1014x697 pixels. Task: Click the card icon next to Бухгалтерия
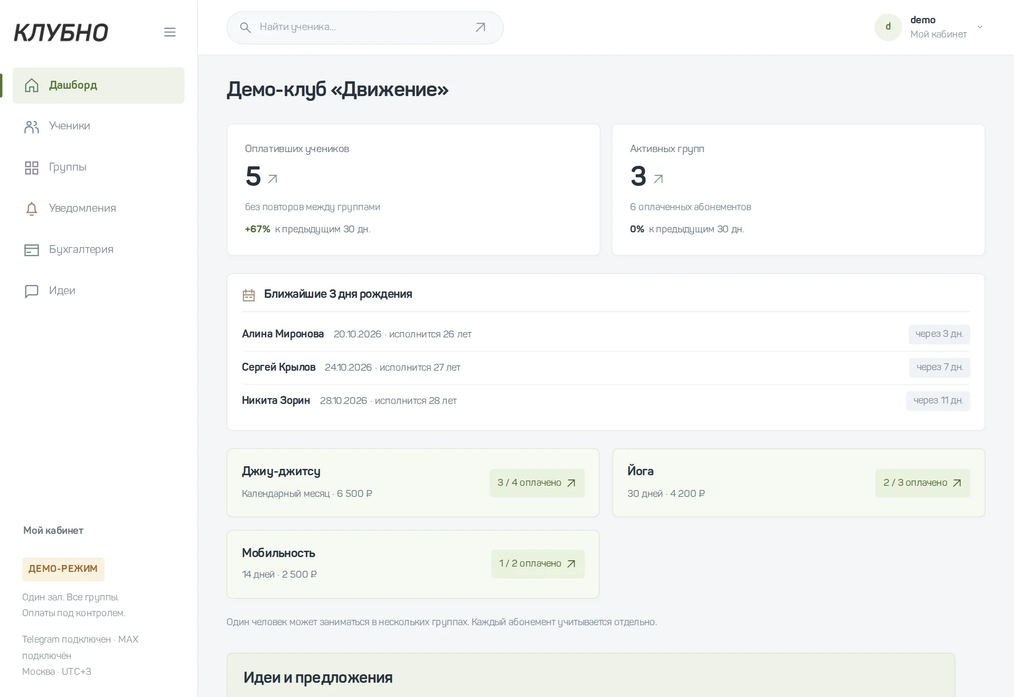(32, 250)
